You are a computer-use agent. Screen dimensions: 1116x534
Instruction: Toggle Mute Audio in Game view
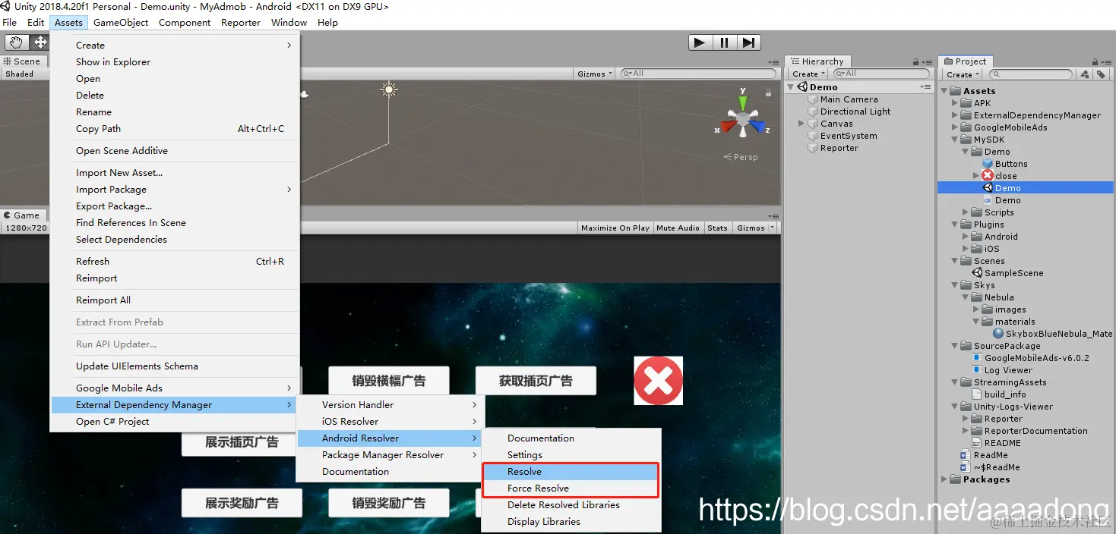click(x=678, y=228)
